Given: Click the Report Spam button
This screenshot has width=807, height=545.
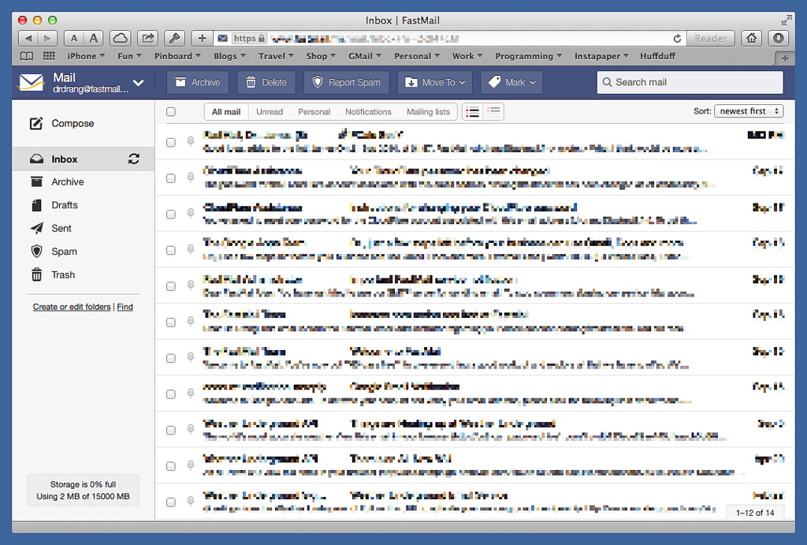Looking at the screenshot, I should [347, 82].
